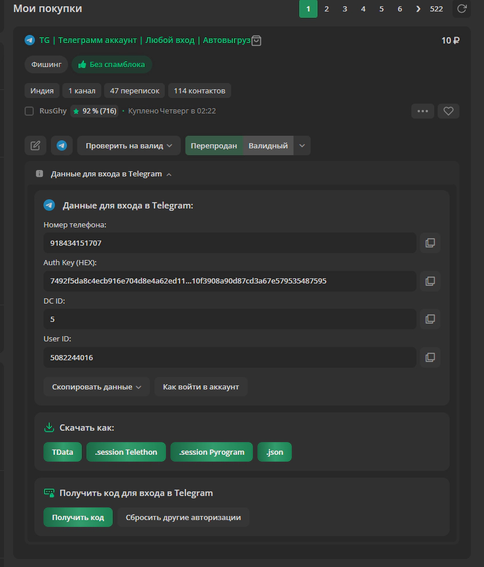Click the DC ID field

coord(230,319)
